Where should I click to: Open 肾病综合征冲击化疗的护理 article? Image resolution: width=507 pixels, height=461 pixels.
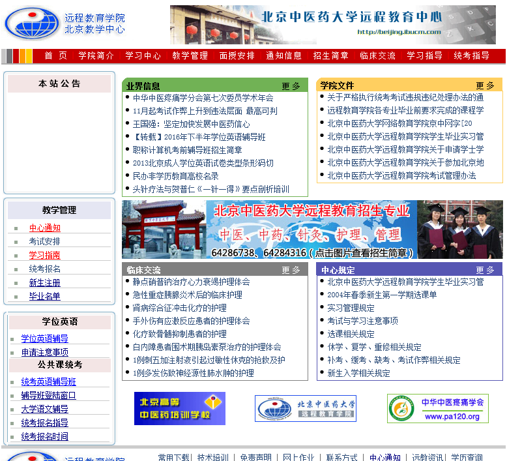(179, 308)
